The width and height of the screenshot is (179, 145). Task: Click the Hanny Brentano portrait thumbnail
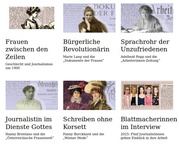(32, 95)
